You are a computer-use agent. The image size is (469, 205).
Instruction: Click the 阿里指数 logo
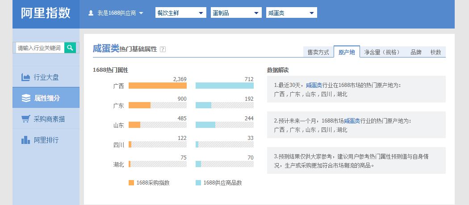coord(46,13)
